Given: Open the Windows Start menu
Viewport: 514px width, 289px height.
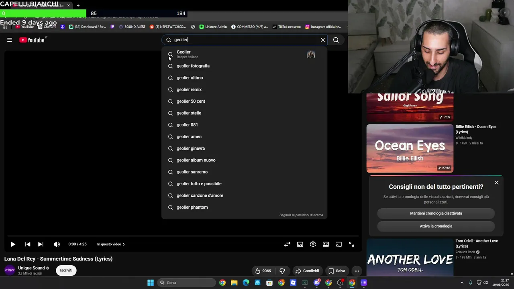Looking at the screenshot, I should [x=151, y=283].
